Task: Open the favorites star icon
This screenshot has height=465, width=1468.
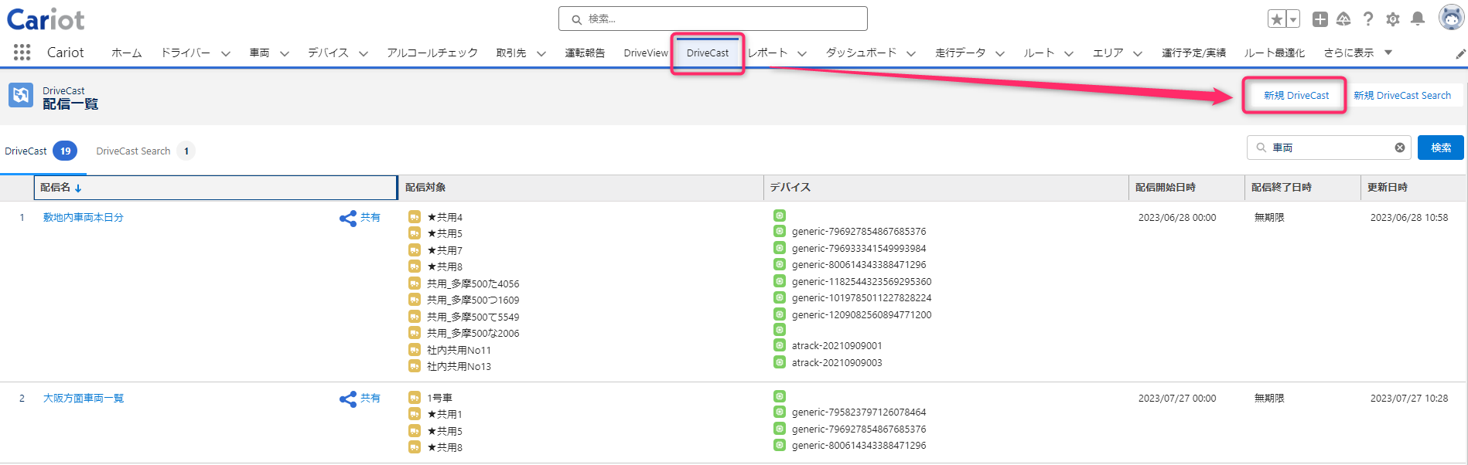Action: tap(1277, 19)
